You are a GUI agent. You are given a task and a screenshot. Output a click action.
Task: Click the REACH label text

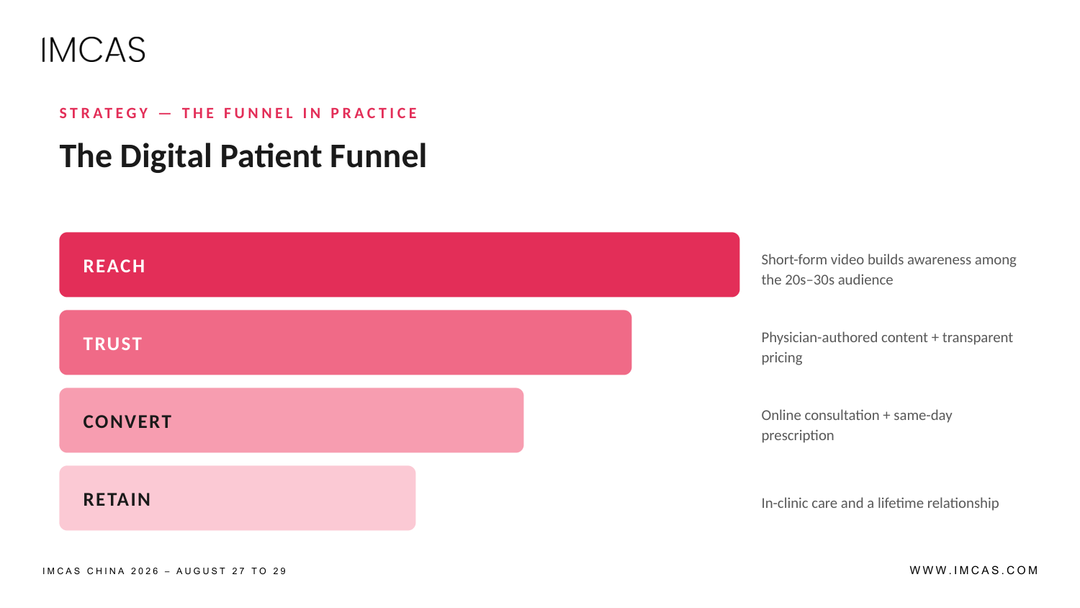pyautogui.click(x=114, y=266)
